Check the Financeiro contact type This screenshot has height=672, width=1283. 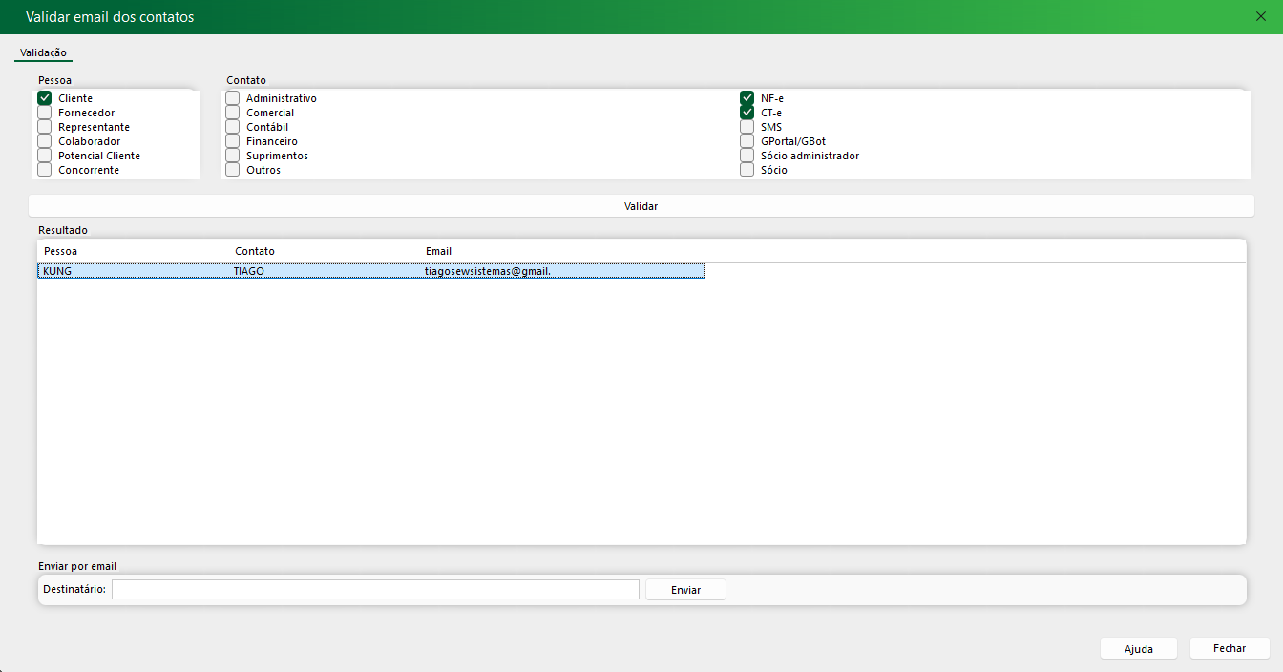(x=233, y=141)
